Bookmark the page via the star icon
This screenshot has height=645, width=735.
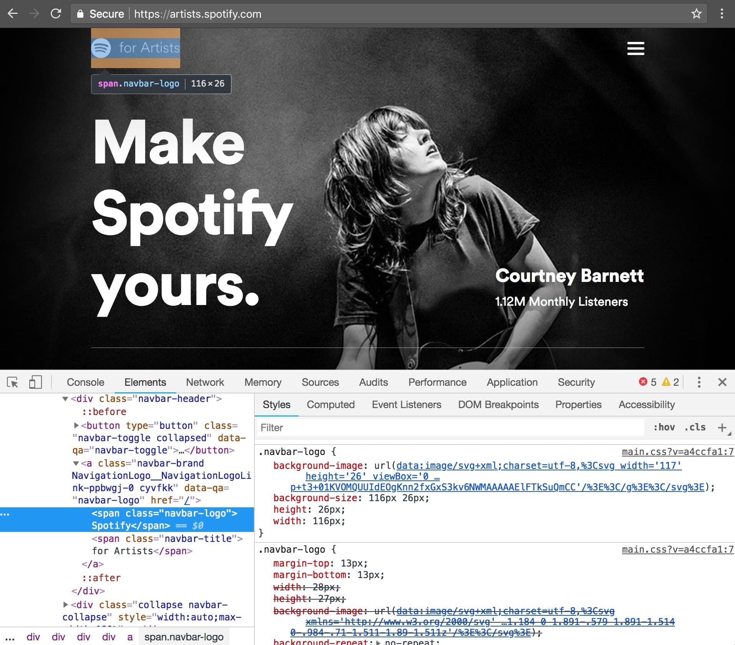(x=697, y=13)
